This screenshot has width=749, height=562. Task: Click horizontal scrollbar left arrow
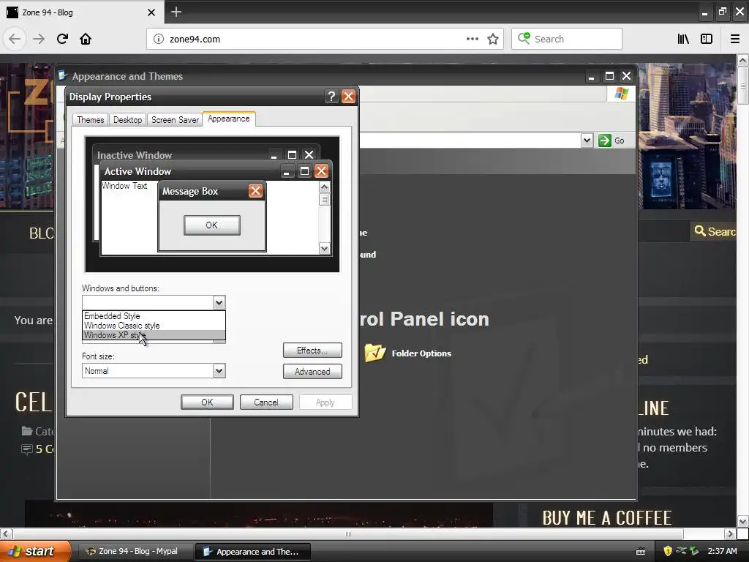(5, 533)
